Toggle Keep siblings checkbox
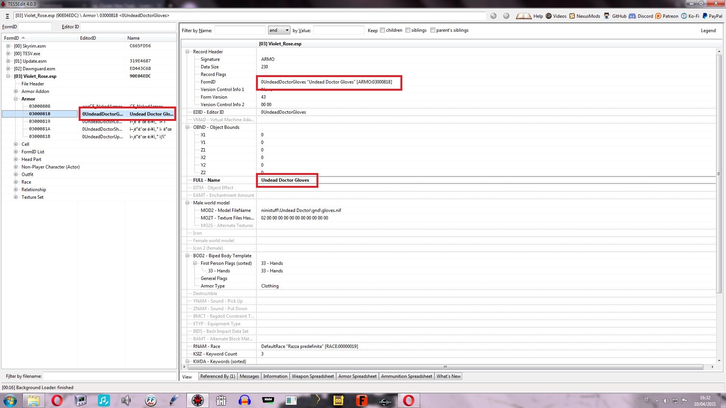 (408, 30)
